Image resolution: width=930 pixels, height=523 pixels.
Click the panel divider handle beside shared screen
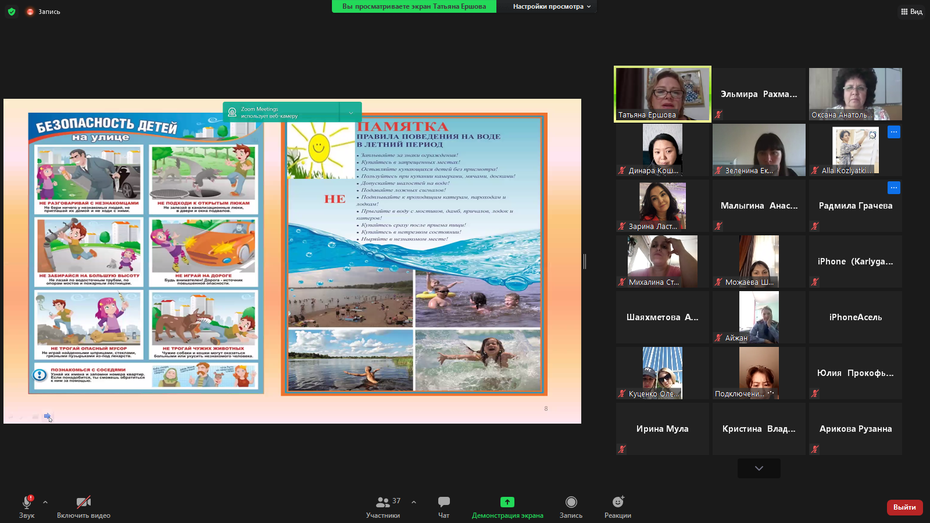(585, 261)
